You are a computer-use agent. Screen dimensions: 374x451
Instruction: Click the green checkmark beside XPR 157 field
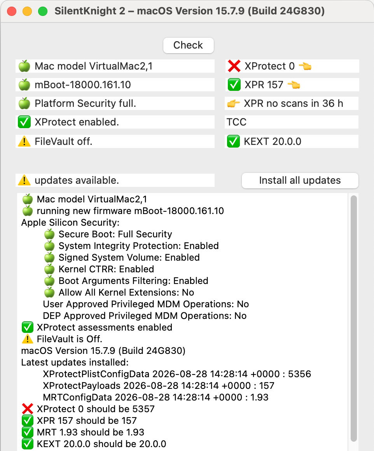point(234,85)
